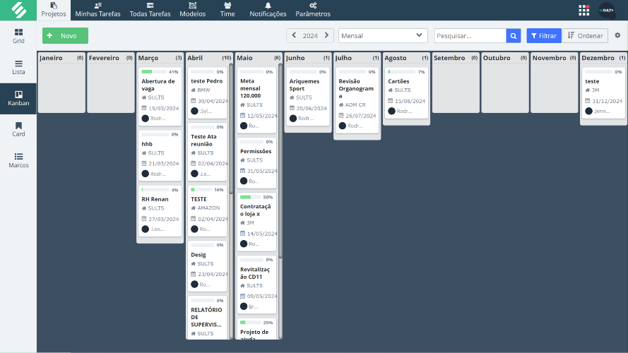Click the Janeiro column header
Screen dimensions: 628x353
pyautogui.click(x=61, y=58)
